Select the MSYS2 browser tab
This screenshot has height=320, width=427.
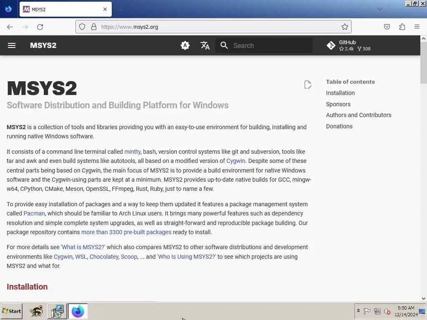tap(65, 10)
